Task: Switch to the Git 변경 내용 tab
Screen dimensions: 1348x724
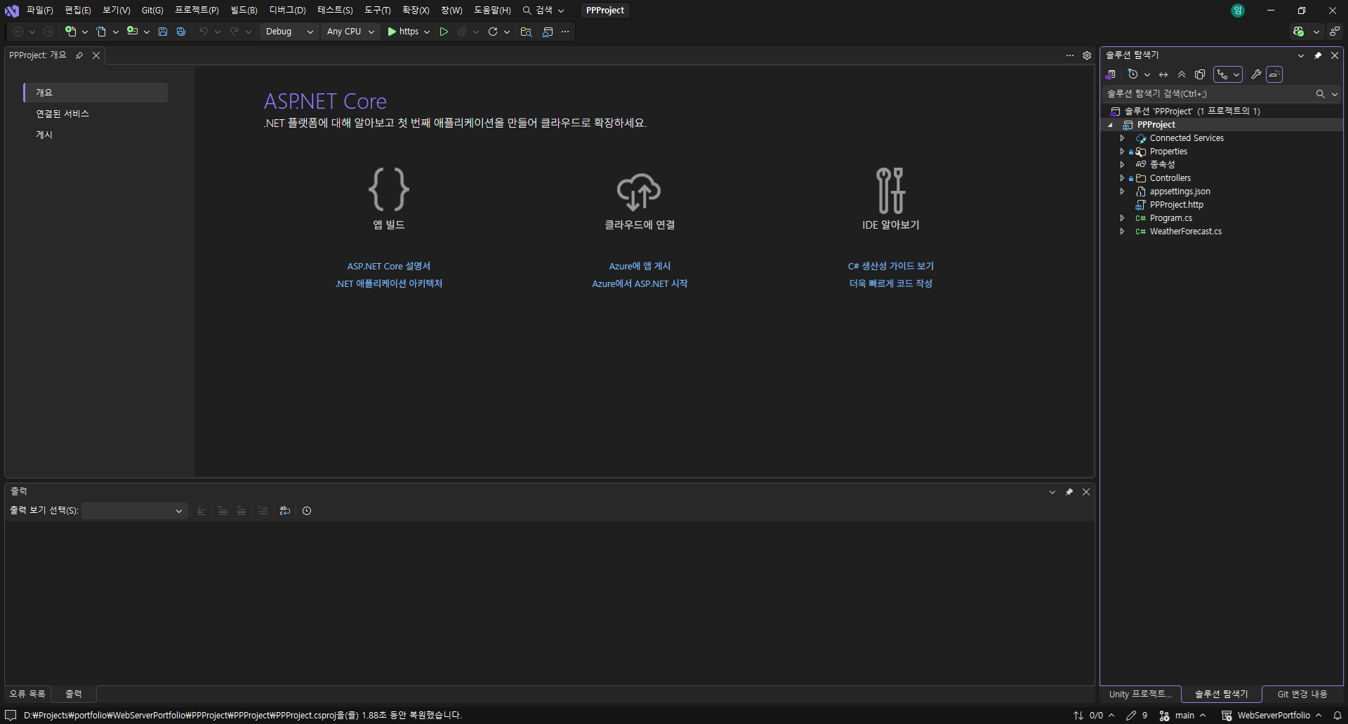Action: coord(1302,694)
